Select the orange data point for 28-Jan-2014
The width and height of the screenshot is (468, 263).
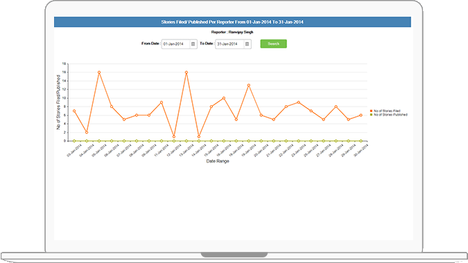(336, 107)
